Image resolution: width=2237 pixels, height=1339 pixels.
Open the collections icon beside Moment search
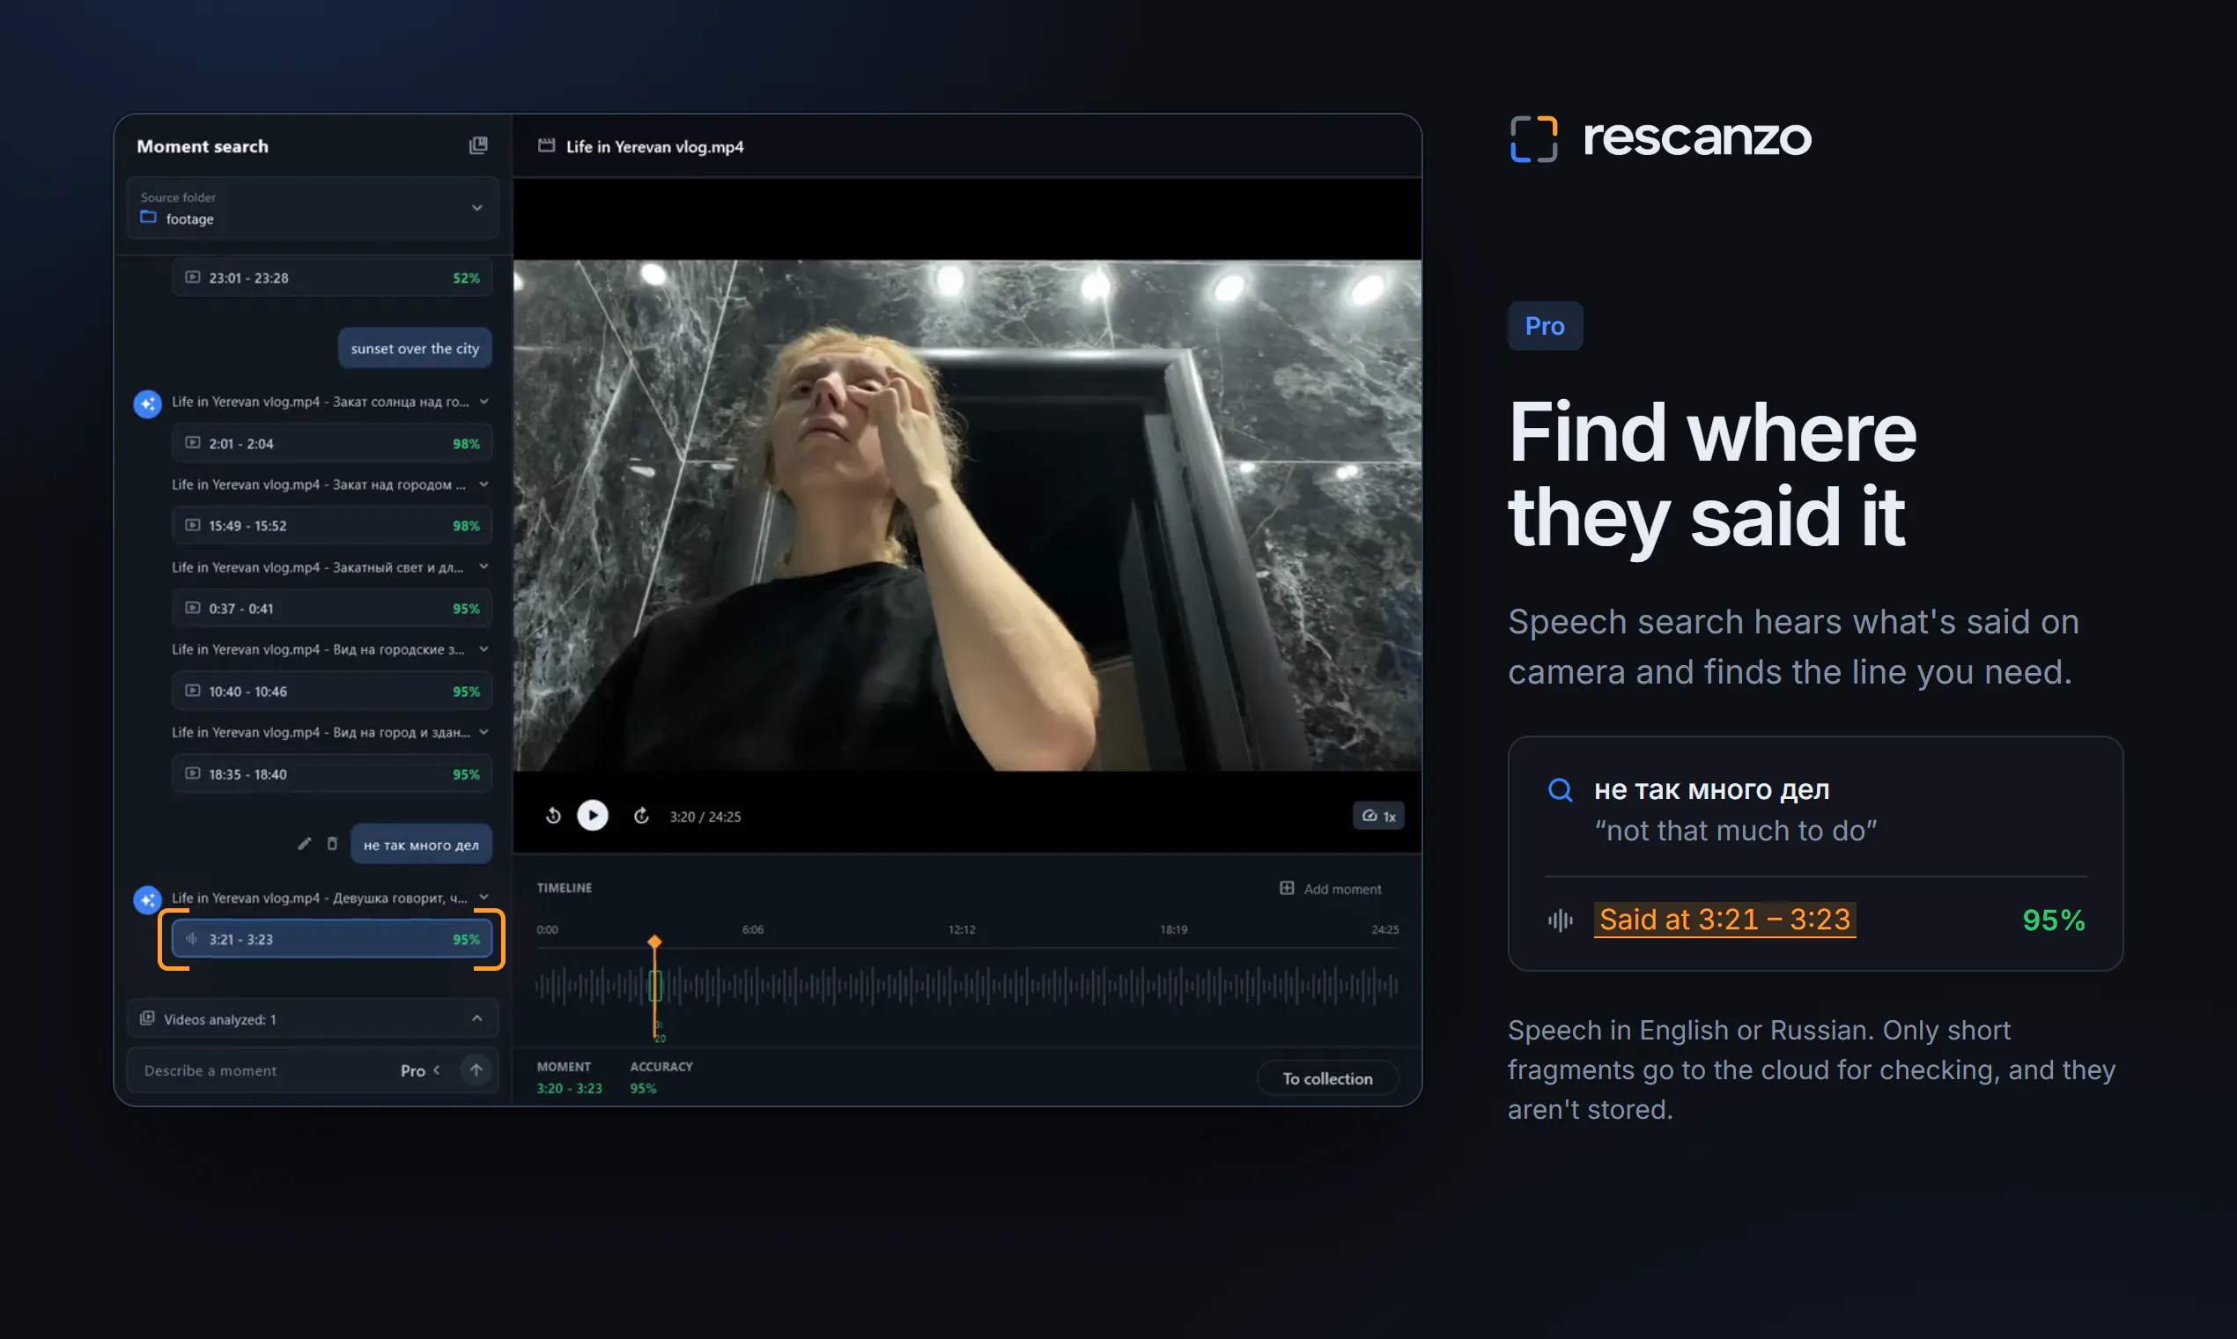(x=478, y=145)
